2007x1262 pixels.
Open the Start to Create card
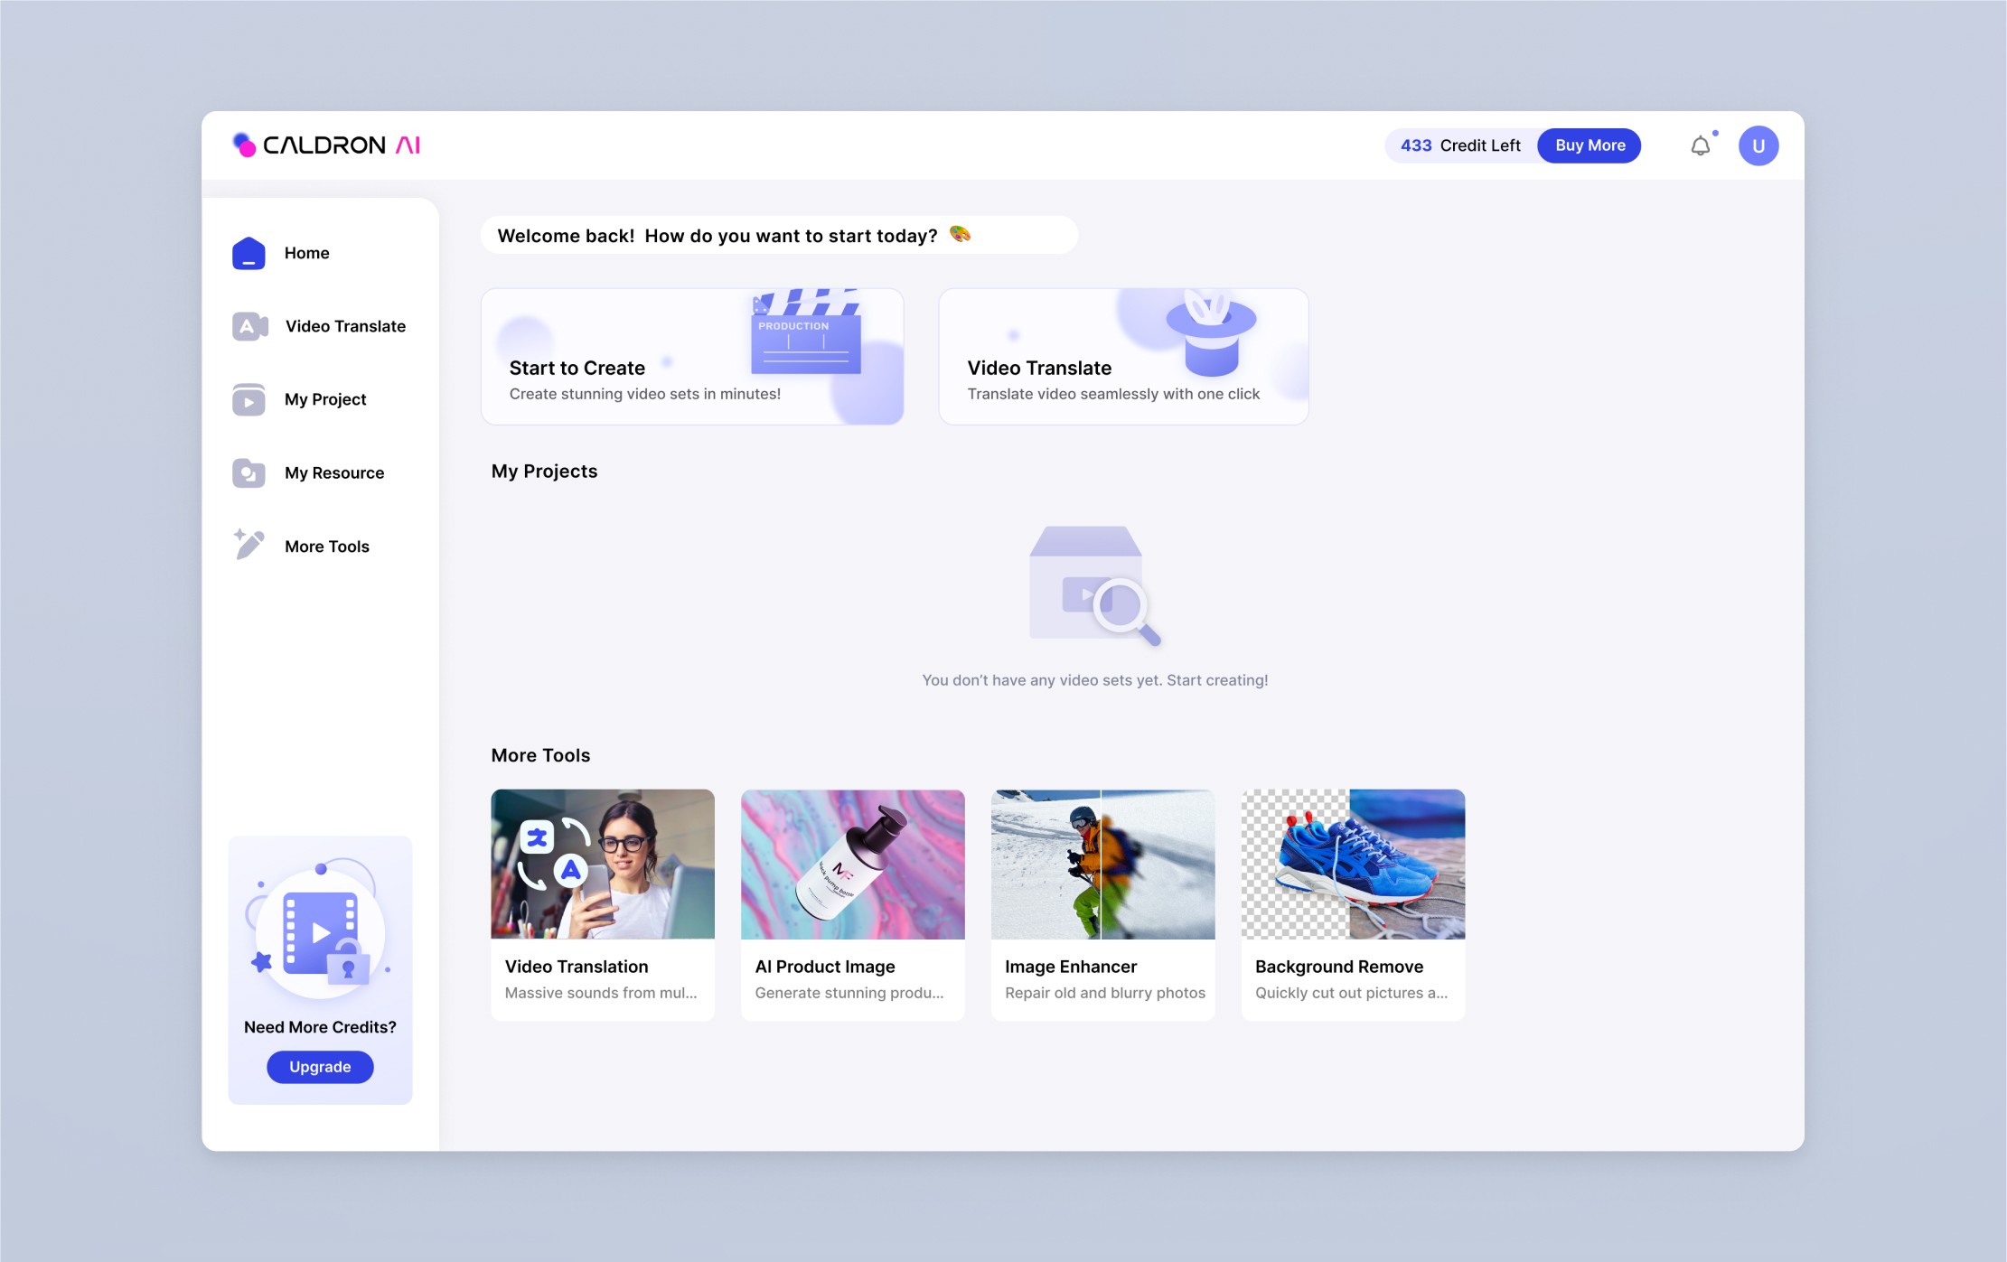coord(692,357)
